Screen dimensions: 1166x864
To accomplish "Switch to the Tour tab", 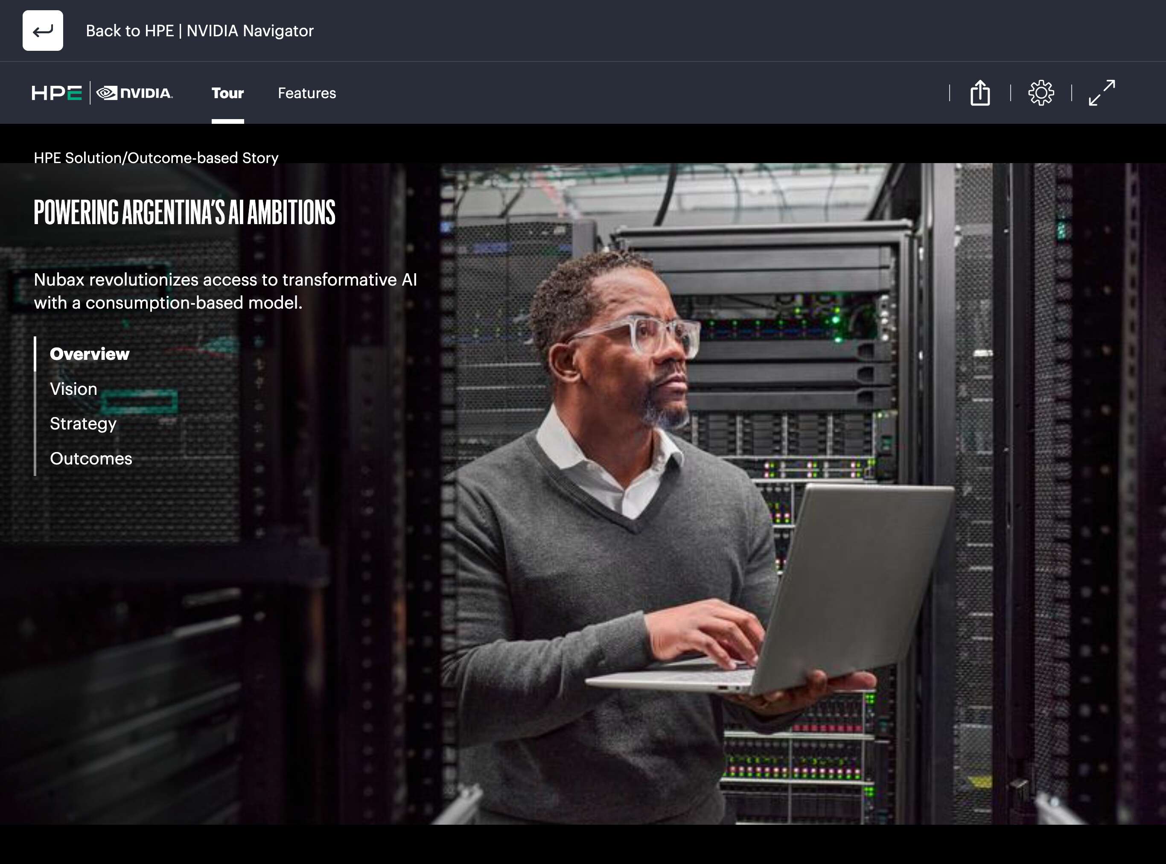I will pos(227,93).
